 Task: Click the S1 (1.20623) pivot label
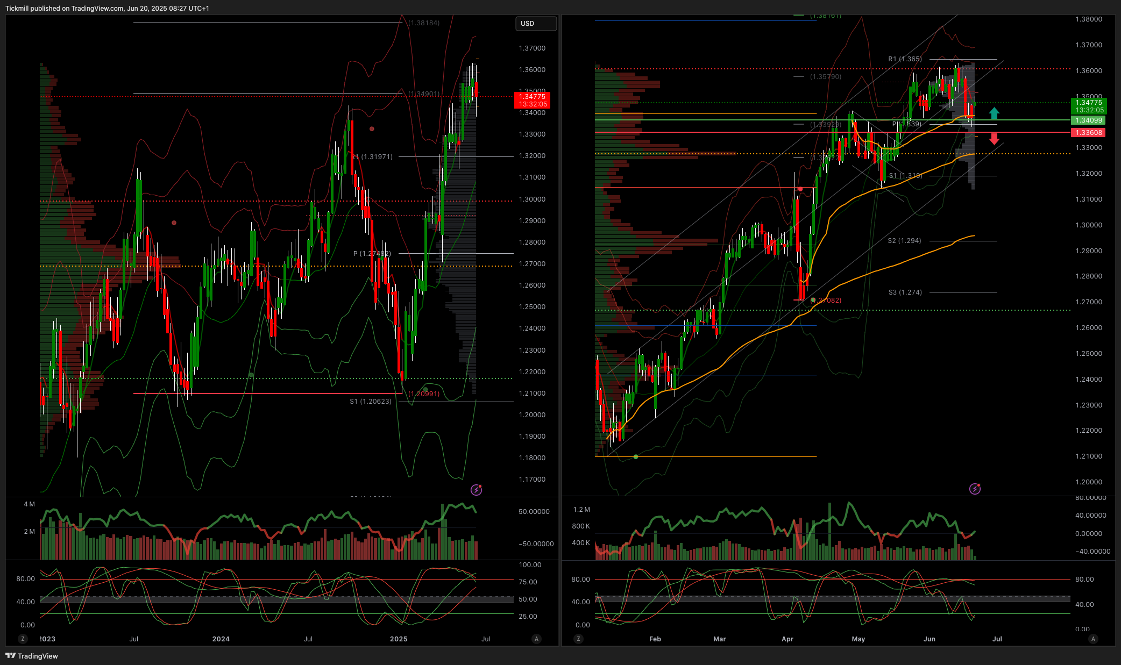click(371, 402)
